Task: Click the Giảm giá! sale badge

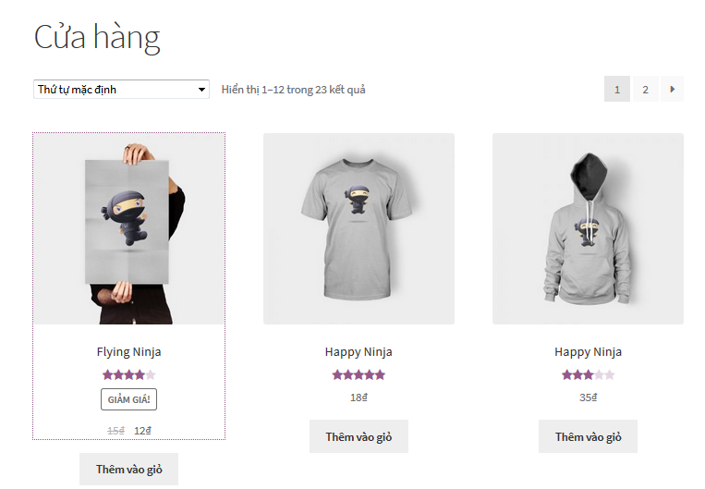Action: pos(128,399)
